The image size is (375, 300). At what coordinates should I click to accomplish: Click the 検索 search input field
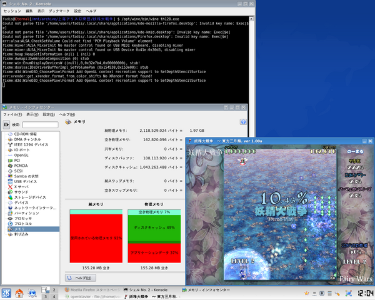coord(40,124)
